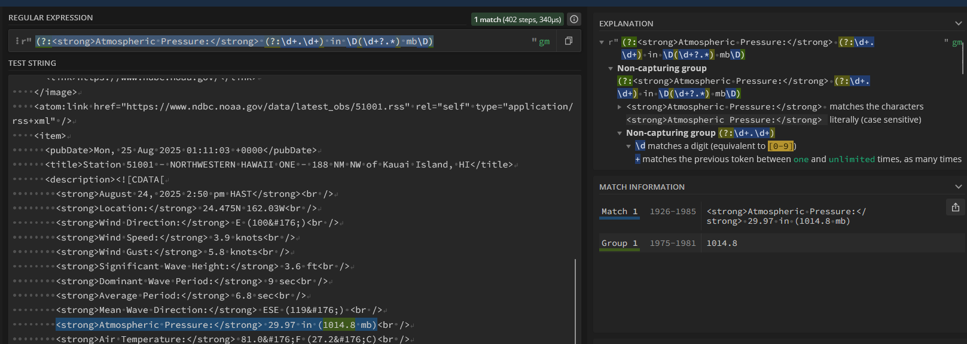Collapse the root regex explanation node
This screenshot has width=967, height=344.
coord(602,42)
